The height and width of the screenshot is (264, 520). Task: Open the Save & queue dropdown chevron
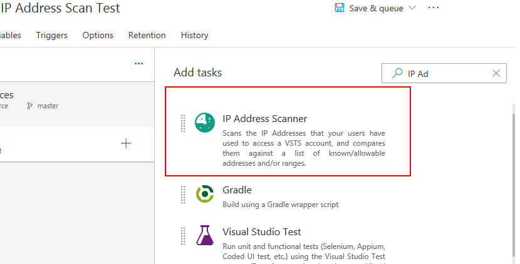(x=412, y=8)
